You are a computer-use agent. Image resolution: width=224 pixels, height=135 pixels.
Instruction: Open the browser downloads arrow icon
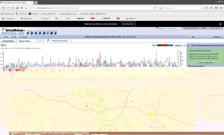coord(207,8)
